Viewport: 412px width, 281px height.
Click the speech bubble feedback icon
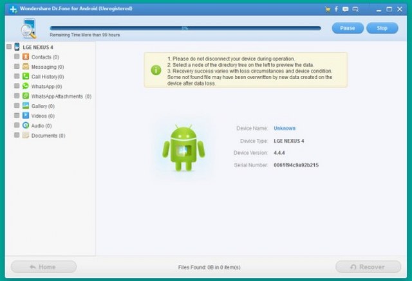(x=346, y=9)
